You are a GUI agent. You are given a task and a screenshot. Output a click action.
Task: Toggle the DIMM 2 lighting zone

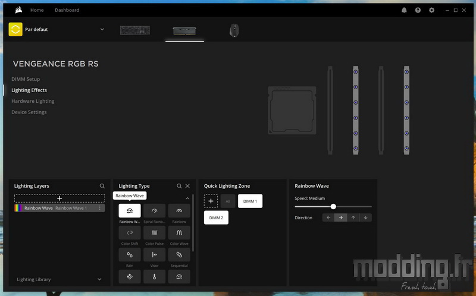pyautogui.click(x=216, y=218)
